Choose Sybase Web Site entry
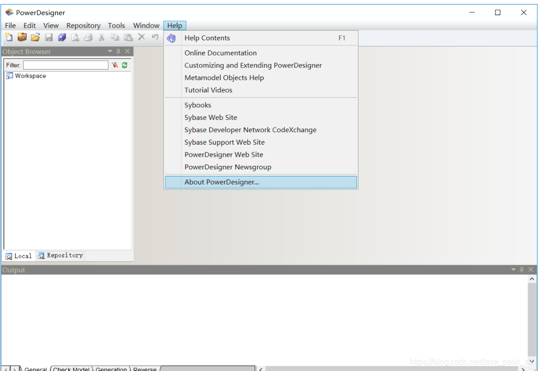 261,117
